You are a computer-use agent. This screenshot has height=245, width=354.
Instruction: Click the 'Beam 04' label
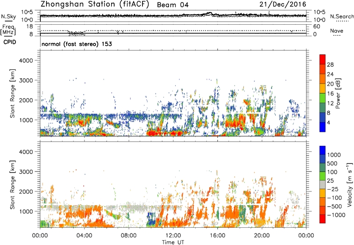tap(173, 5)
